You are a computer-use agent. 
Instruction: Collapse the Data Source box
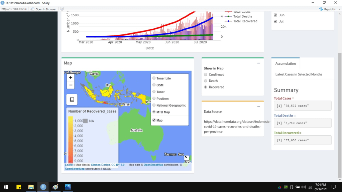[x=258, y=106]
